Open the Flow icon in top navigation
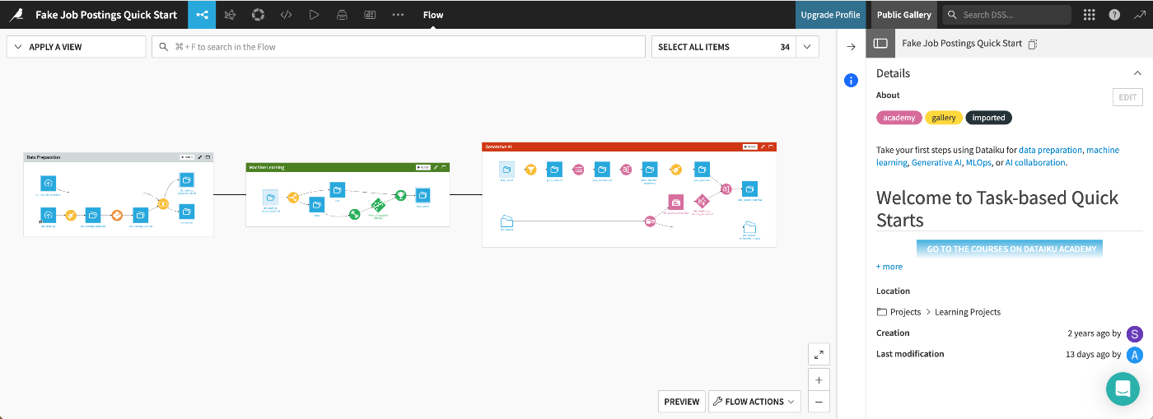This screenshot has height=419, width=1153. point(202,15)
